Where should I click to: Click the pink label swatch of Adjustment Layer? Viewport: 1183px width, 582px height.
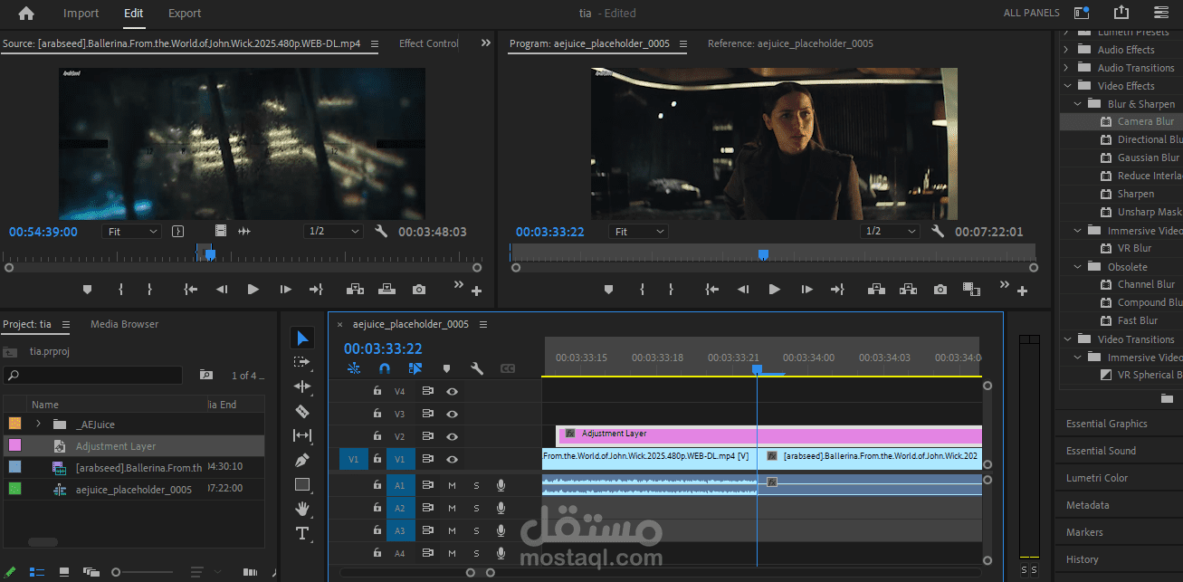[x=14, y=445]
